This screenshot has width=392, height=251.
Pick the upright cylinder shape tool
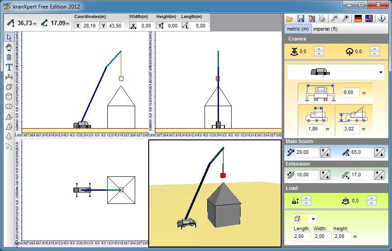[9, 97]
